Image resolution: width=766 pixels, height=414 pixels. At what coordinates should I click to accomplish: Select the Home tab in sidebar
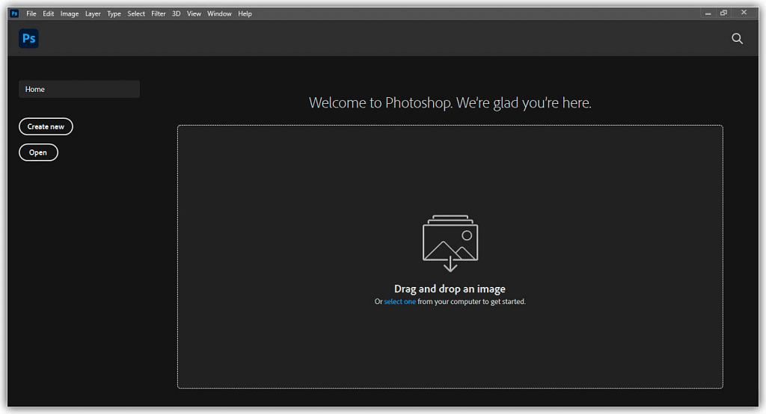tap(79, 90)
